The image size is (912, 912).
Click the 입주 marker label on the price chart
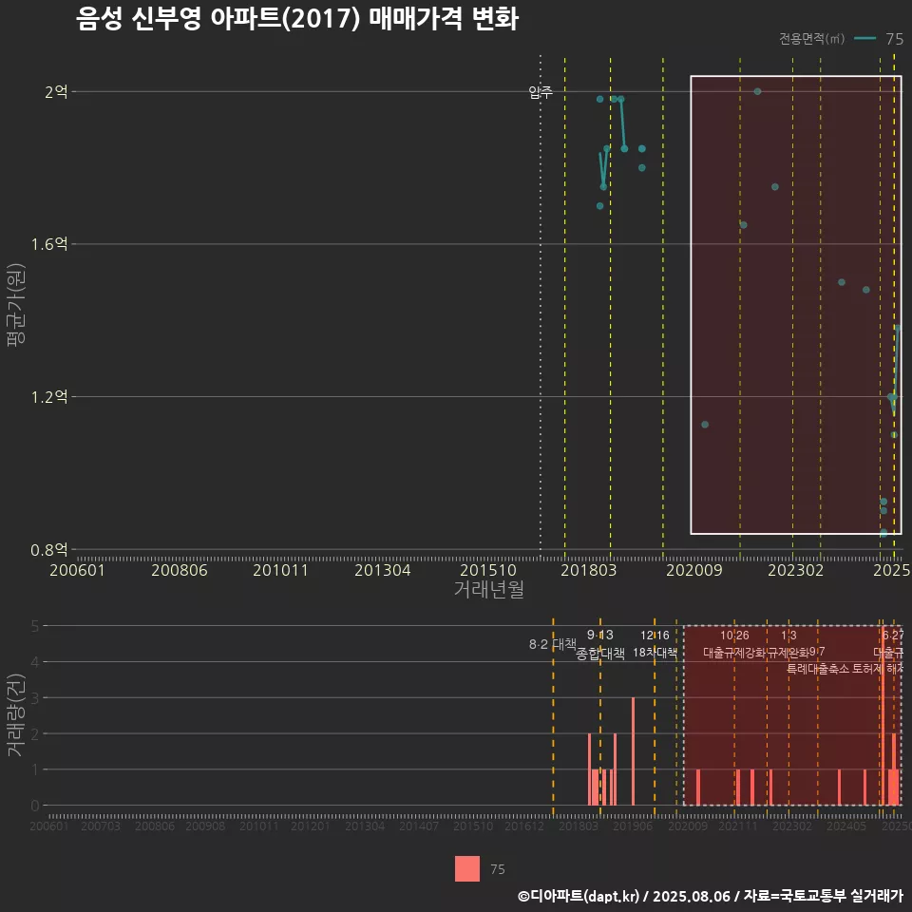coord(541,92)
